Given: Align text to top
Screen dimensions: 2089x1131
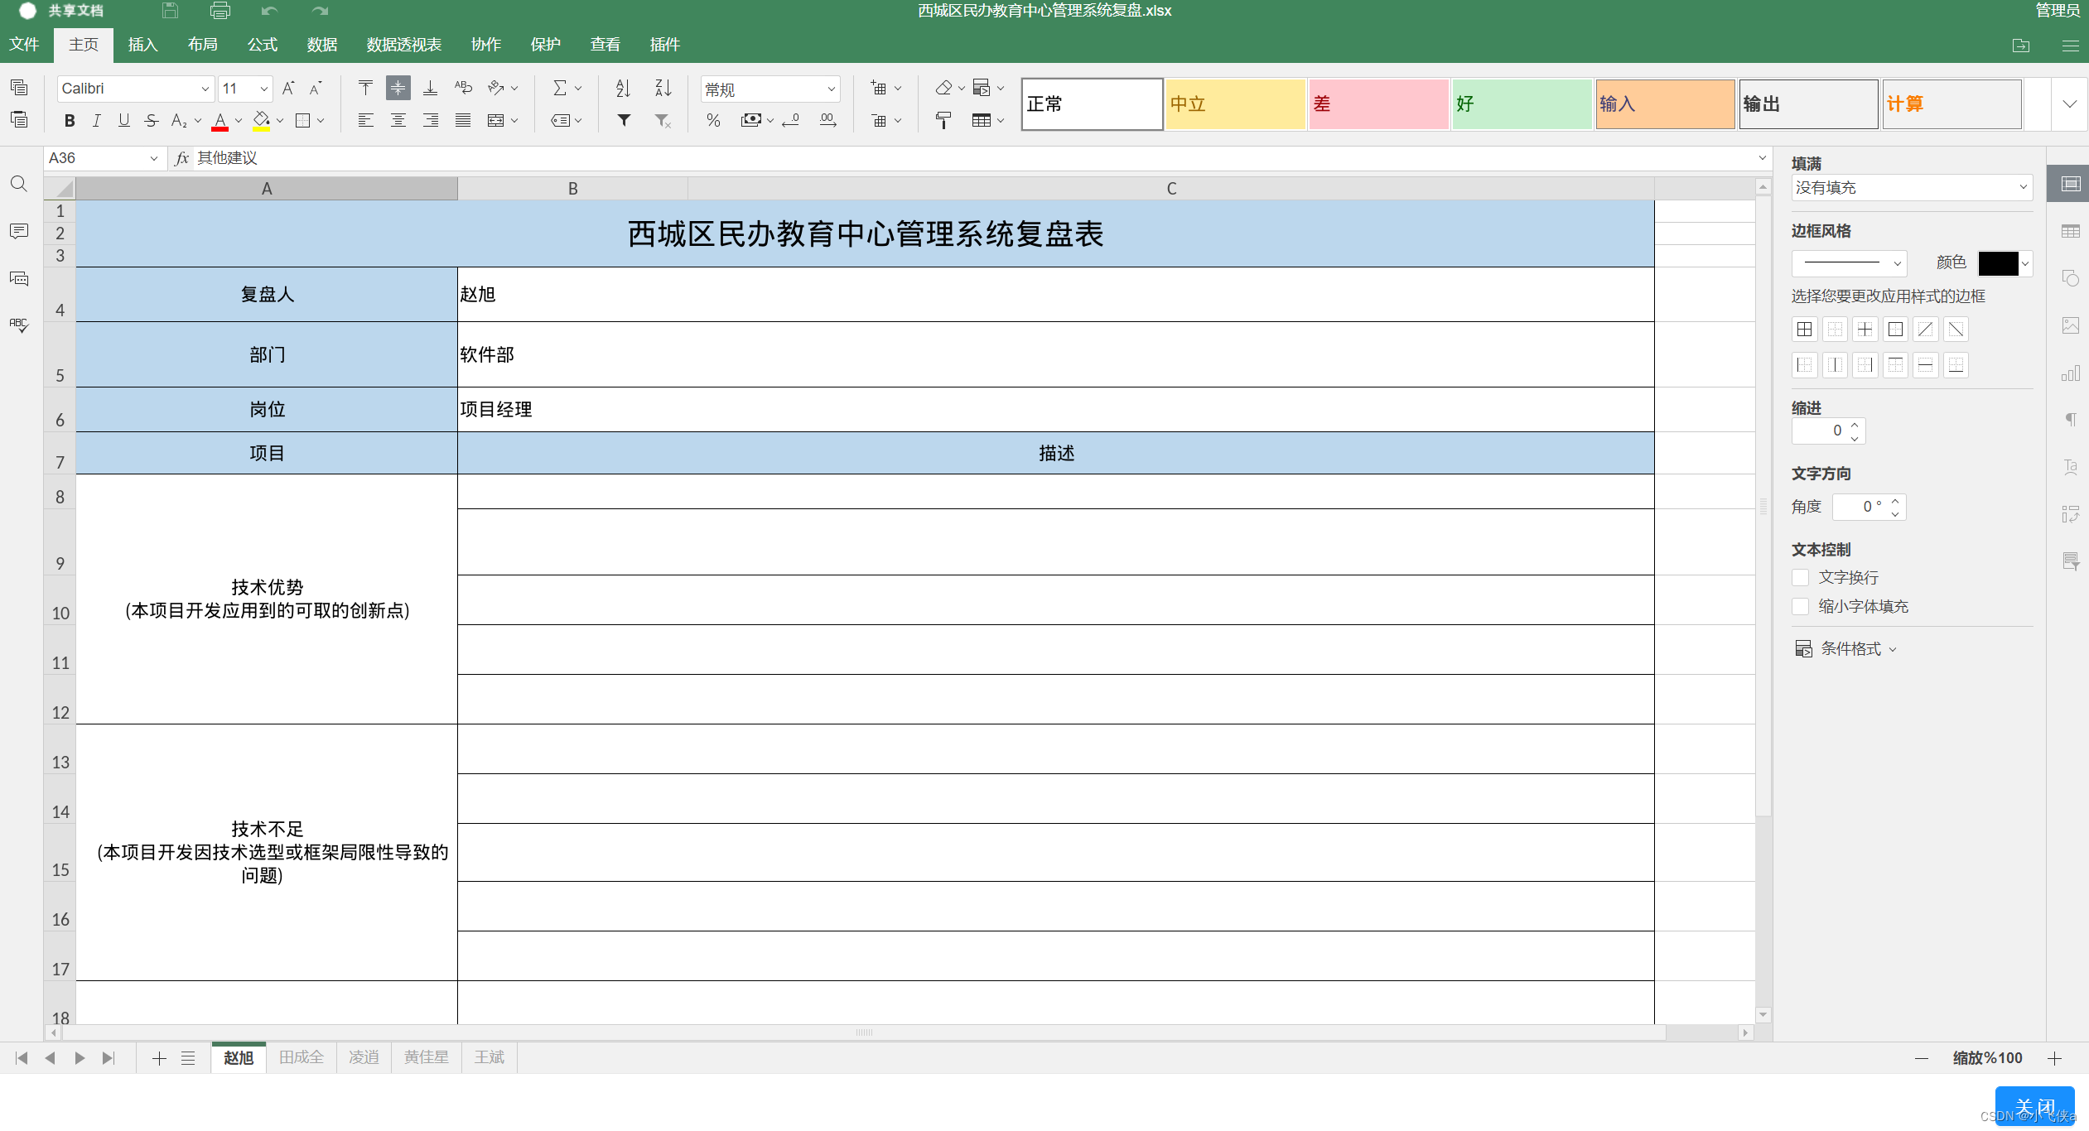Looking at the screenshot, I should point(365,88).
